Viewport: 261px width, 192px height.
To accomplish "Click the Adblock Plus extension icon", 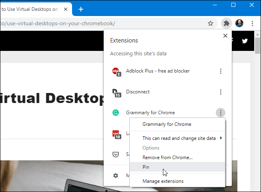I will (116, 72).
